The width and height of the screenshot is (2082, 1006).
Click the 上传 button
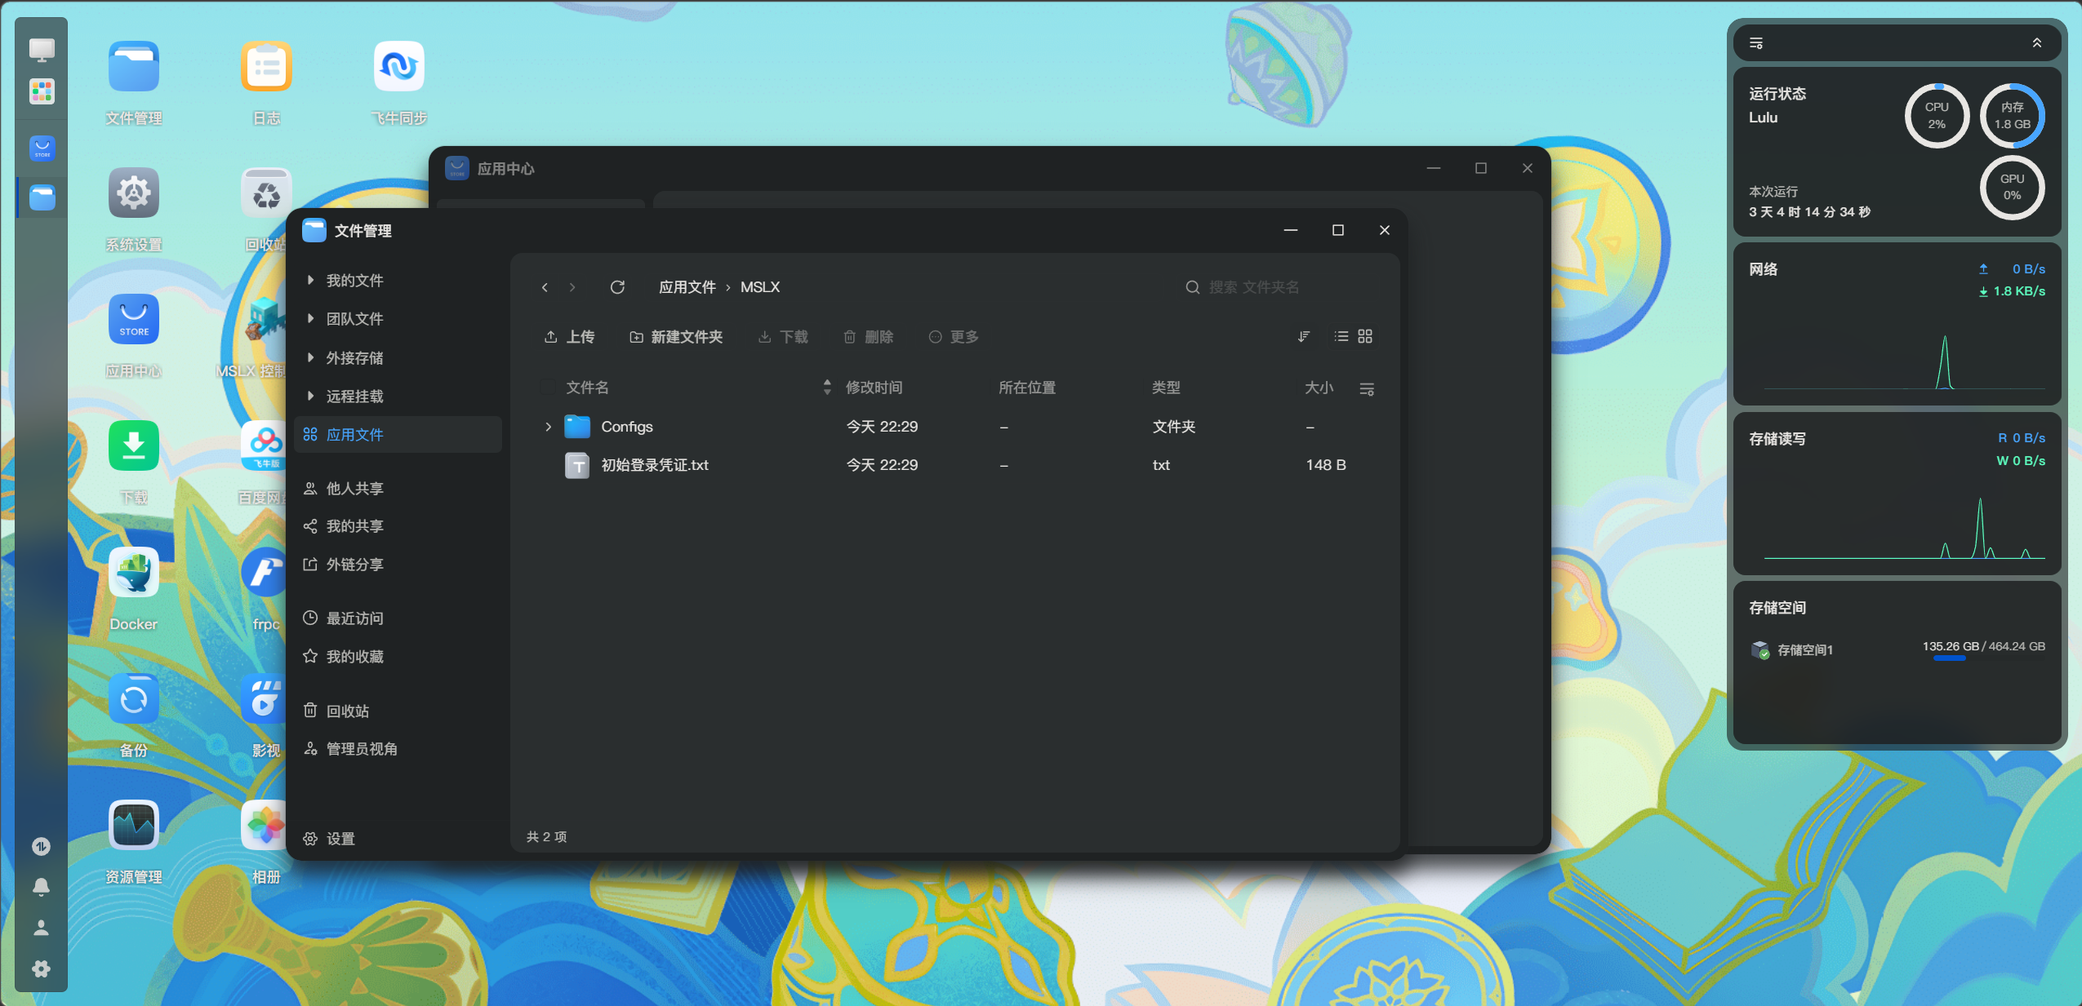(x=569, y=337)
